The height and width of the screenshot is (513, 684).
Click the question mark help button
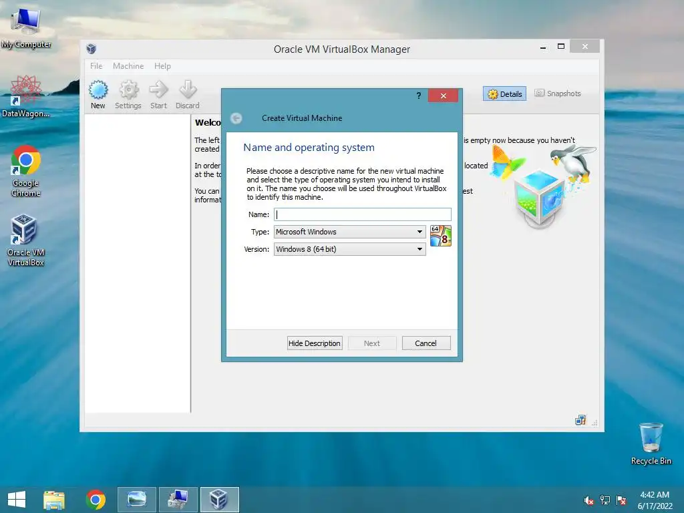(x=418, y=96)
